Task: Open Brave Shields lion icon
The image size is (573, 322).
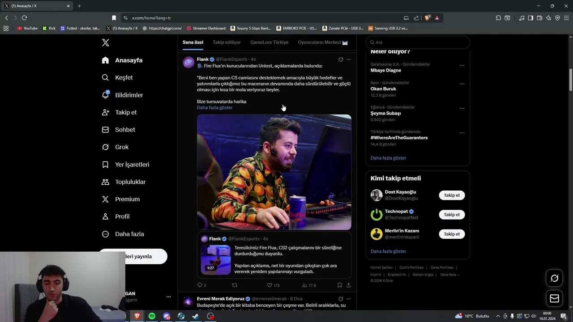Action: [x=428, y=18]
